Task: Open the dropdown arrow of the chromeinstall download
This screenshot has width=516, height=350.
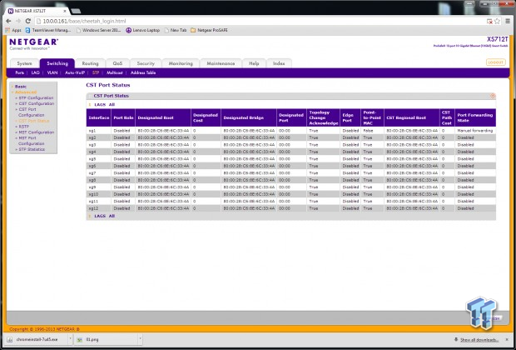Action: coord(70,339)
